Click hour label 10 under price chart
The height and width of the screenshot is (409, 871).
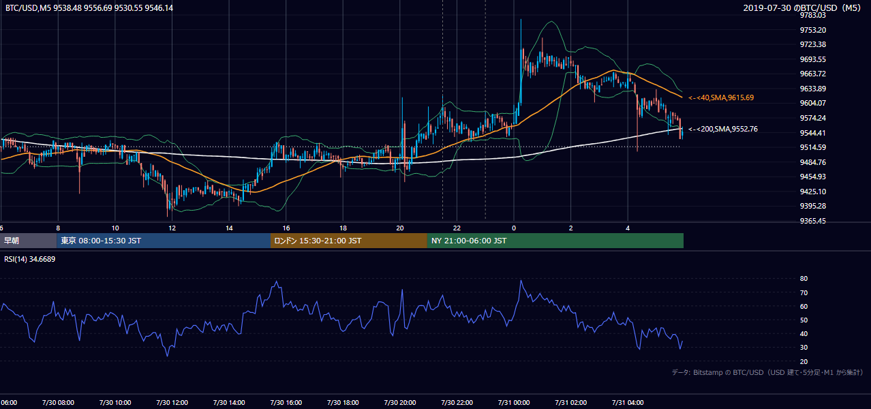click(115, 228)
